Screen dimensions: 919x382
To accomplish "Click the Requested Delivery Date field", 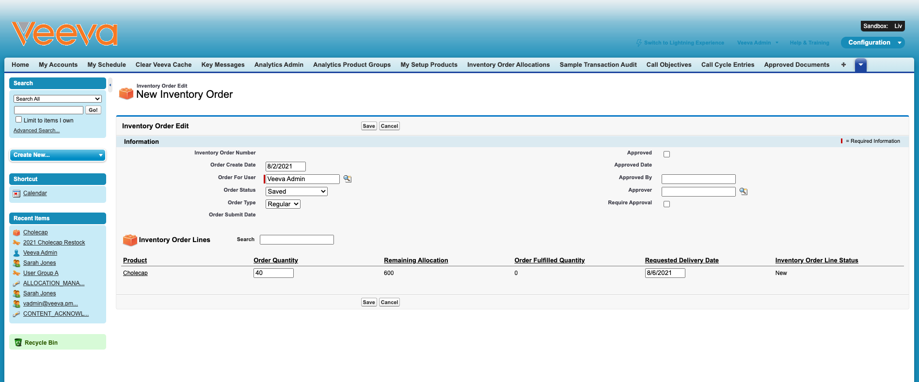I will (665, 273).
